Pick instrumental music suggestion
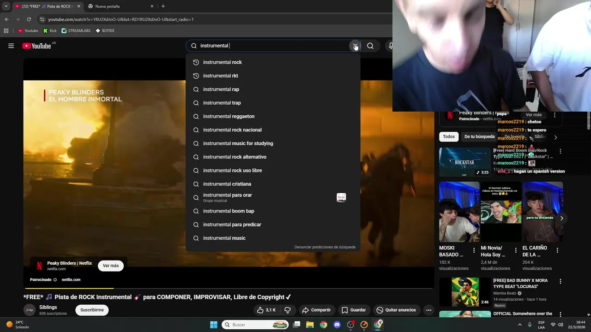The width and height of the screenshot is (591, 332). click(273, 238)
